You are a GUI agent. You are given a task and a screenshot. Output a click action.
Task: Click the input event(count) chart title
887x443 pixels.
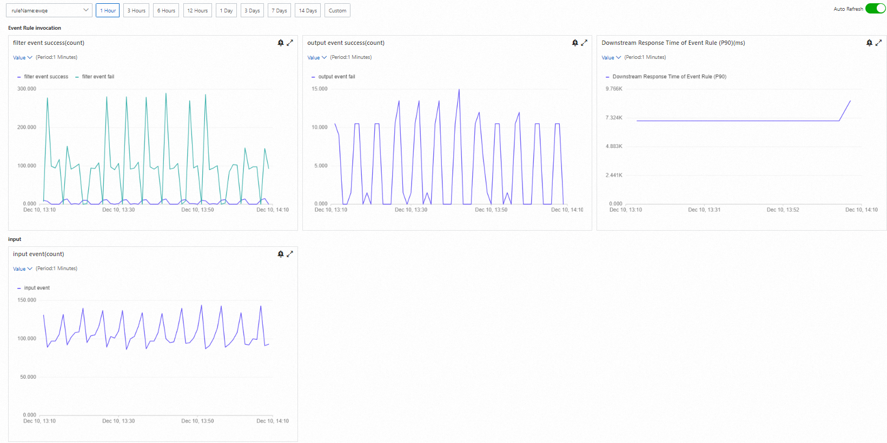tap(38, 254)
